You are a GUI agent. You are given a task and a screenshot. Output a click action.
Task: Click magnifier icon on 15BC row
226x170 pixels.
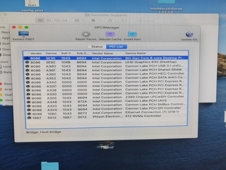click(29, 114)
